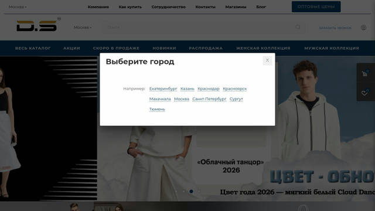Visit the Блог link
The width and height of the screenshot is (375, 211).
[x=261, y=7]
